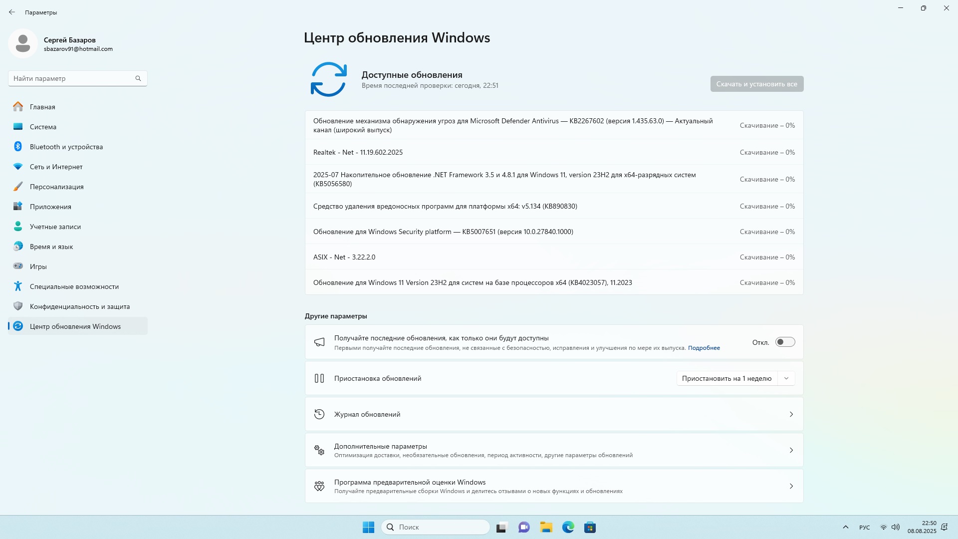Viewport: 958px width, 539px height.
Task: Click the Bluetooth and devices sidebar icon
Action: point(18,147)
